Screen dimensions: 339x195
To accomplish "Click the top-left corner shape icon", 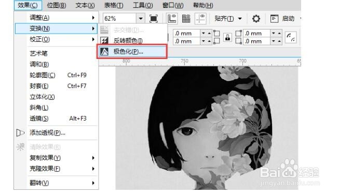I will pyautogui.click(x=216, y=34).
